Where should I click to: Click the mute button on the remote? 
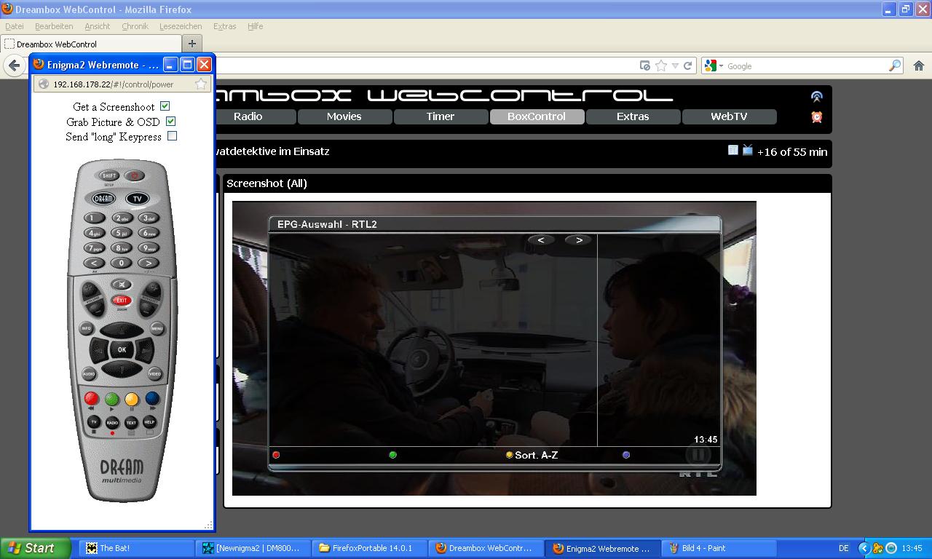pyautogui.click(x=121, y=285)
